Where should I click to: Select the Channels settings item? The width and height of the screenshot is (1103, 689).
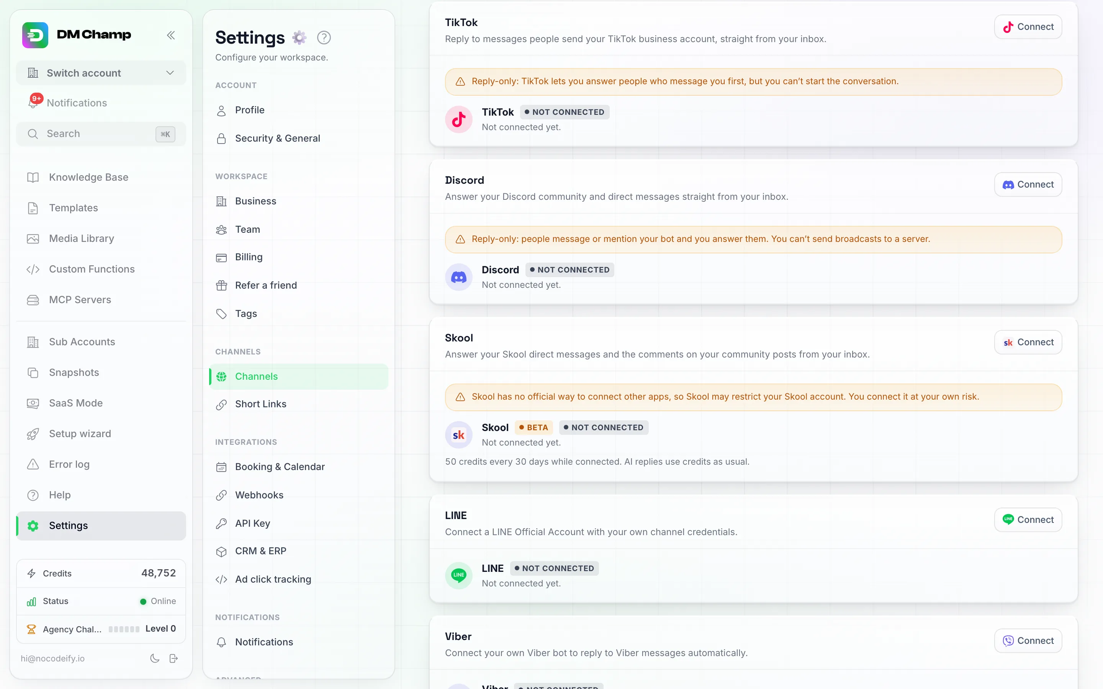tap(299, 376)
